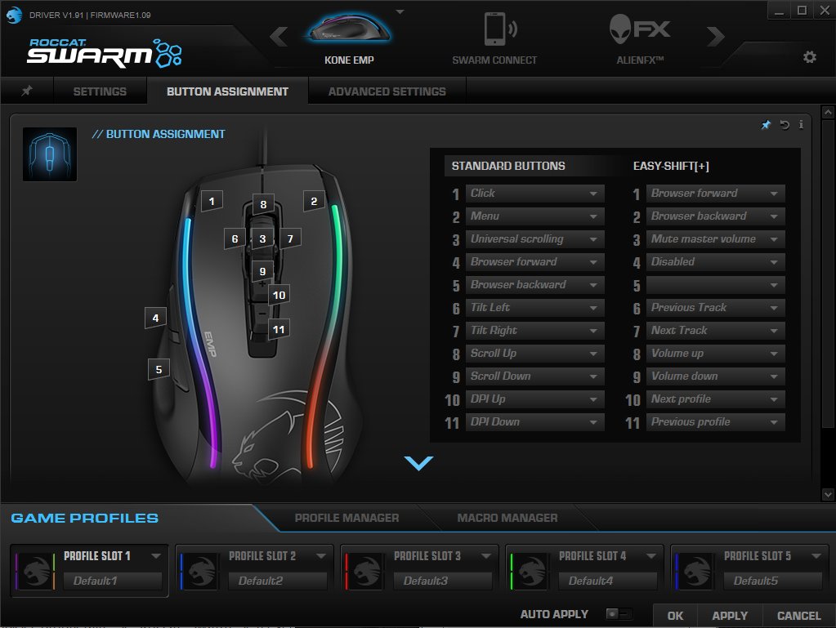The width and height of the screenshot is (836, 628).
Task: Select mouse button 8 marker on the mouse
Action: pyautogui.click(x=263, y=203)
